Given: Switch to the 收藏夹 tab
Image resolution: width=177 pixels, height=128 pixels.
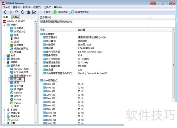Looking at the screenshot, I should click(x=16, y=17).
